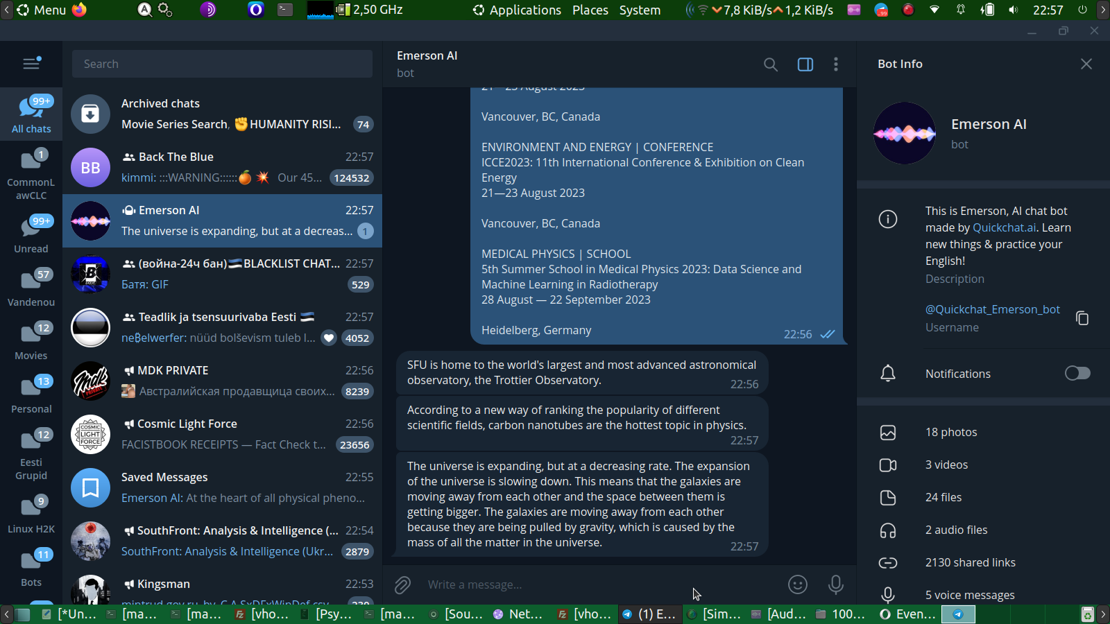This screenshot has height=624, width=1110.
Task: Click the info icon beside bot description
Action: (888, 219)
